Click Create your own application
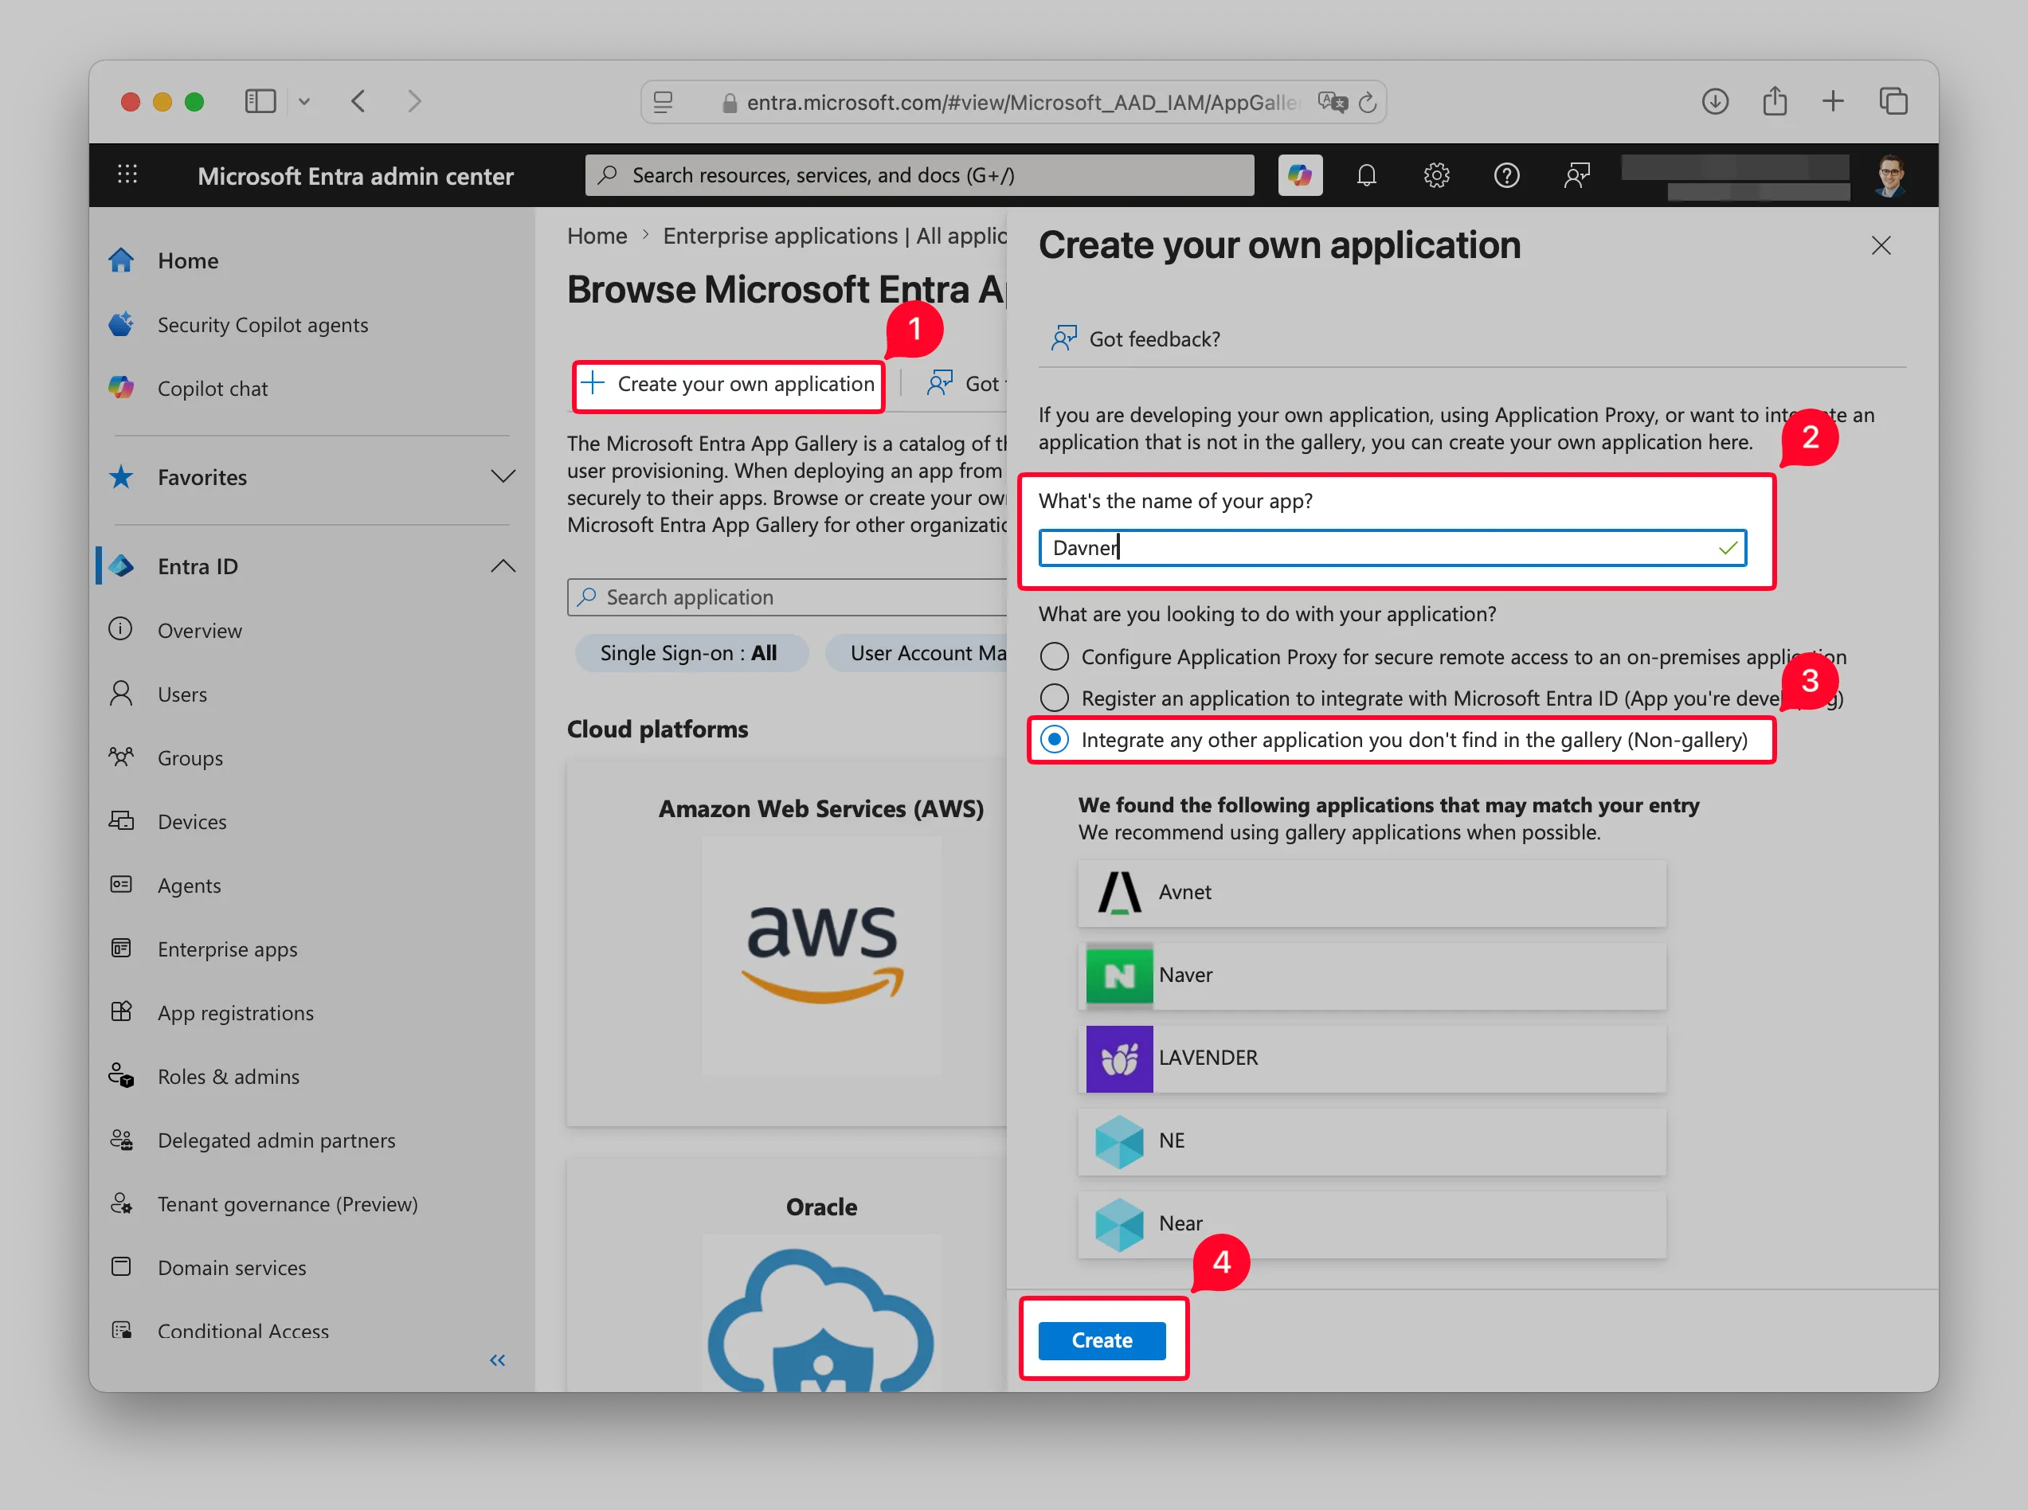The height and width of the screenshot is (1510, 2028). (x=728, y=384)
